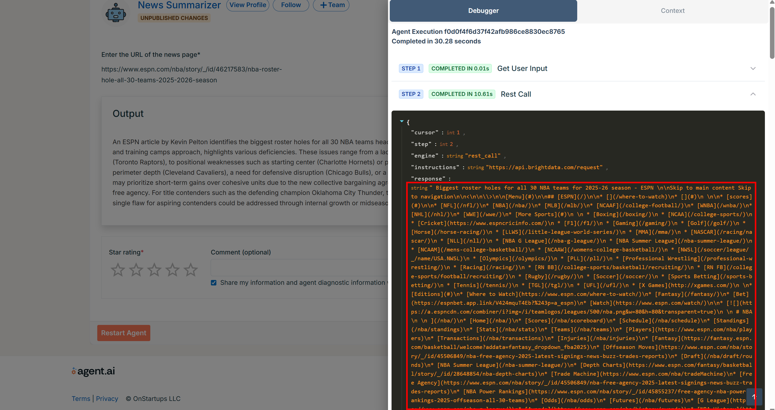Open the Terms link
775x410 pixels.
[x=81, y=399]
